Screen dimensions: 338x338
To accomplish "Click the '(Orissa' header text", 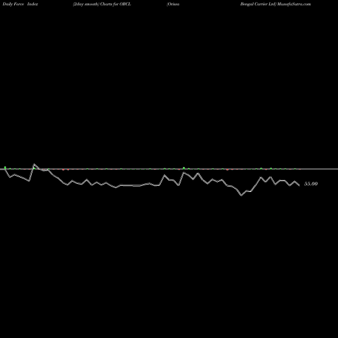I will pyautogui.click(x=173, y=4).
